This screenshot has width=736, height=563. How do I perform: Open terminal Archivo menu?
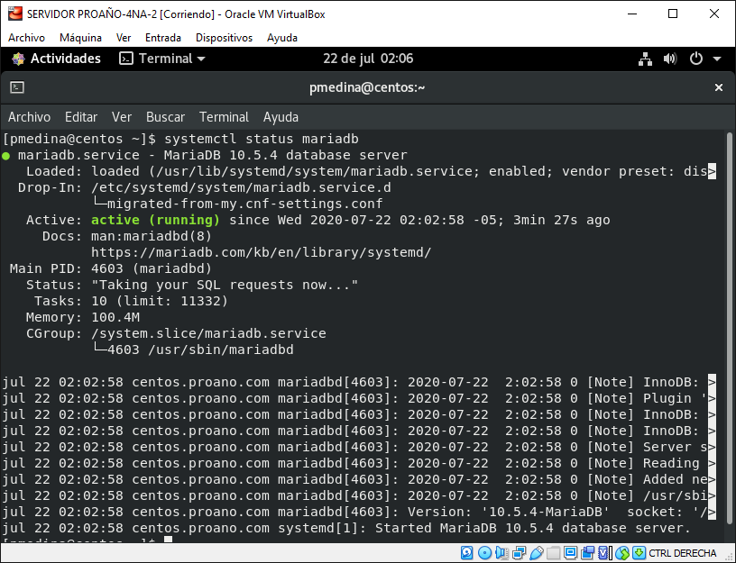[x=29, y=117]
